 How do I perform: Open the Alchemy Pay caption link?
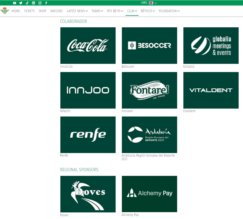130,215
